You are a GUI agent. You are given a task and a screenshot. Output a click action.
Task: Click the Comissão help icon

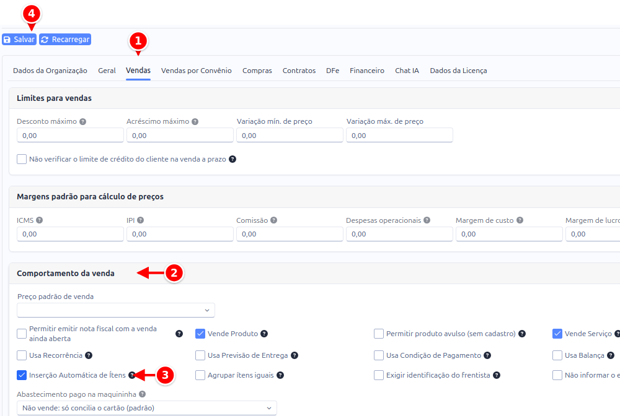[273, 220]
